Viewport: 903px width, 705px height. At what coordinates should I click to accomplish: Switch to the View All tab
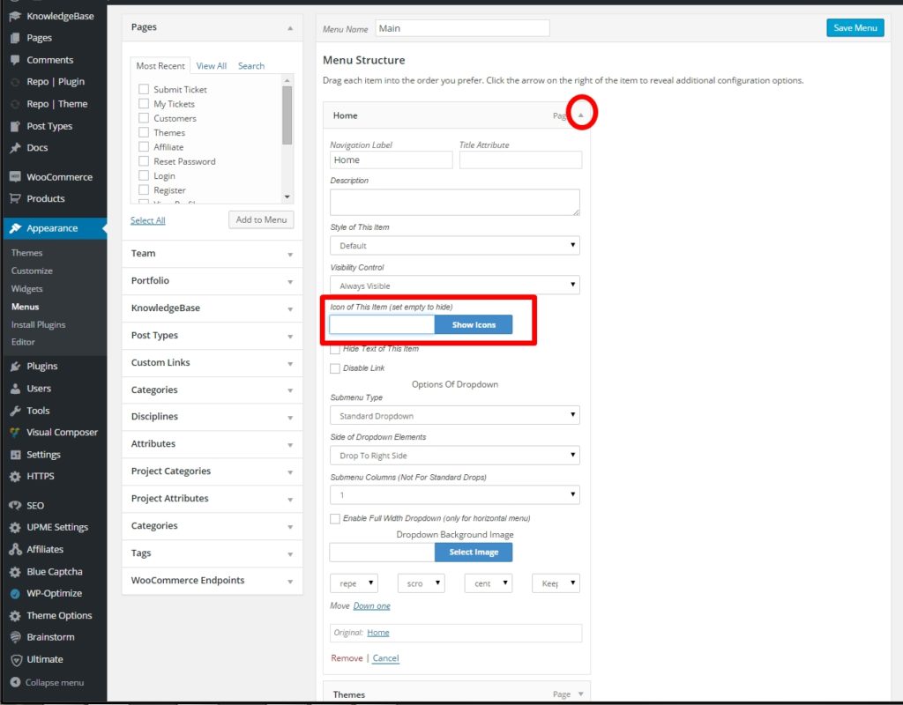211,66
